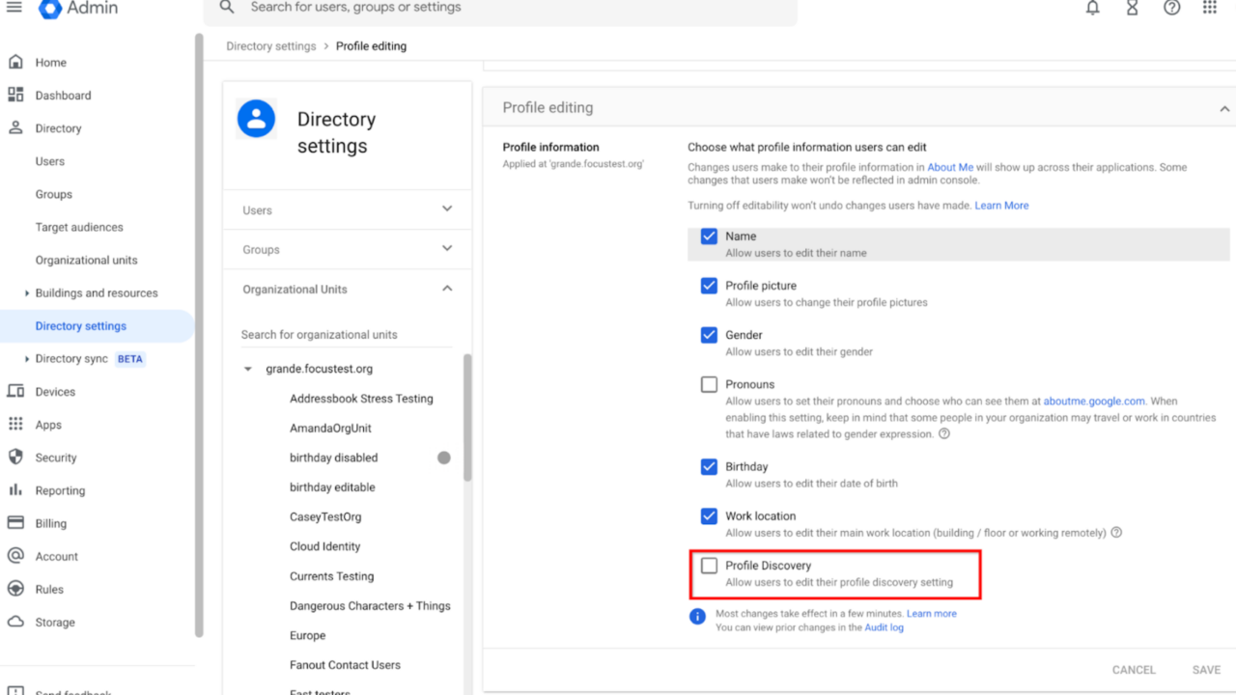Click the org units list scrollbar
Viewport: 1236px width, 695px height.
pyautogui.click(x=467, y=418)
